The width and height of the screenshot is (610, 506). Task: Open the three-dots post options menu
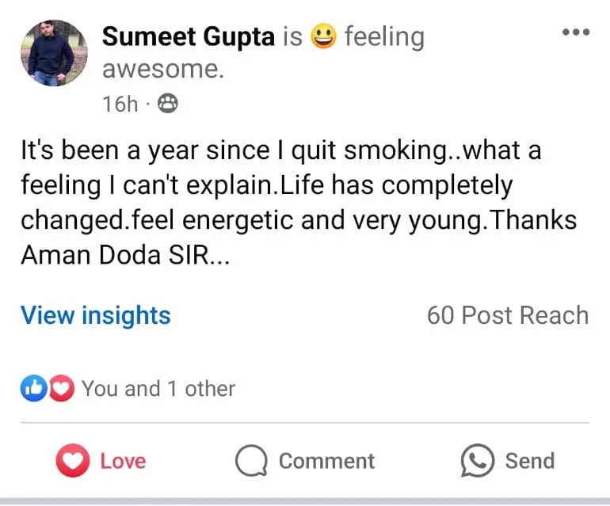coord(575,32)
